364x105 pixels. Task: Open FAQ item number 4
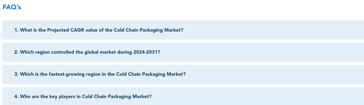pos(183,96)
